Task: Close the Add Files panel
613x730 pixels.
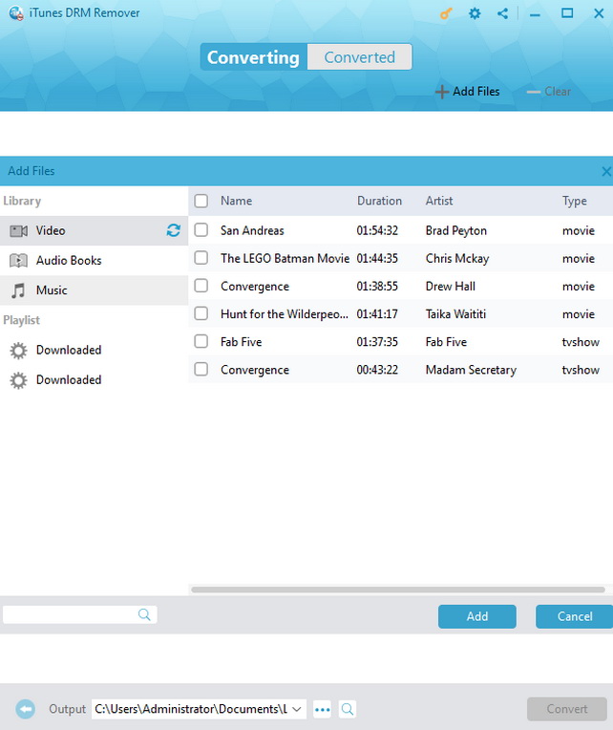Action: 605,171
